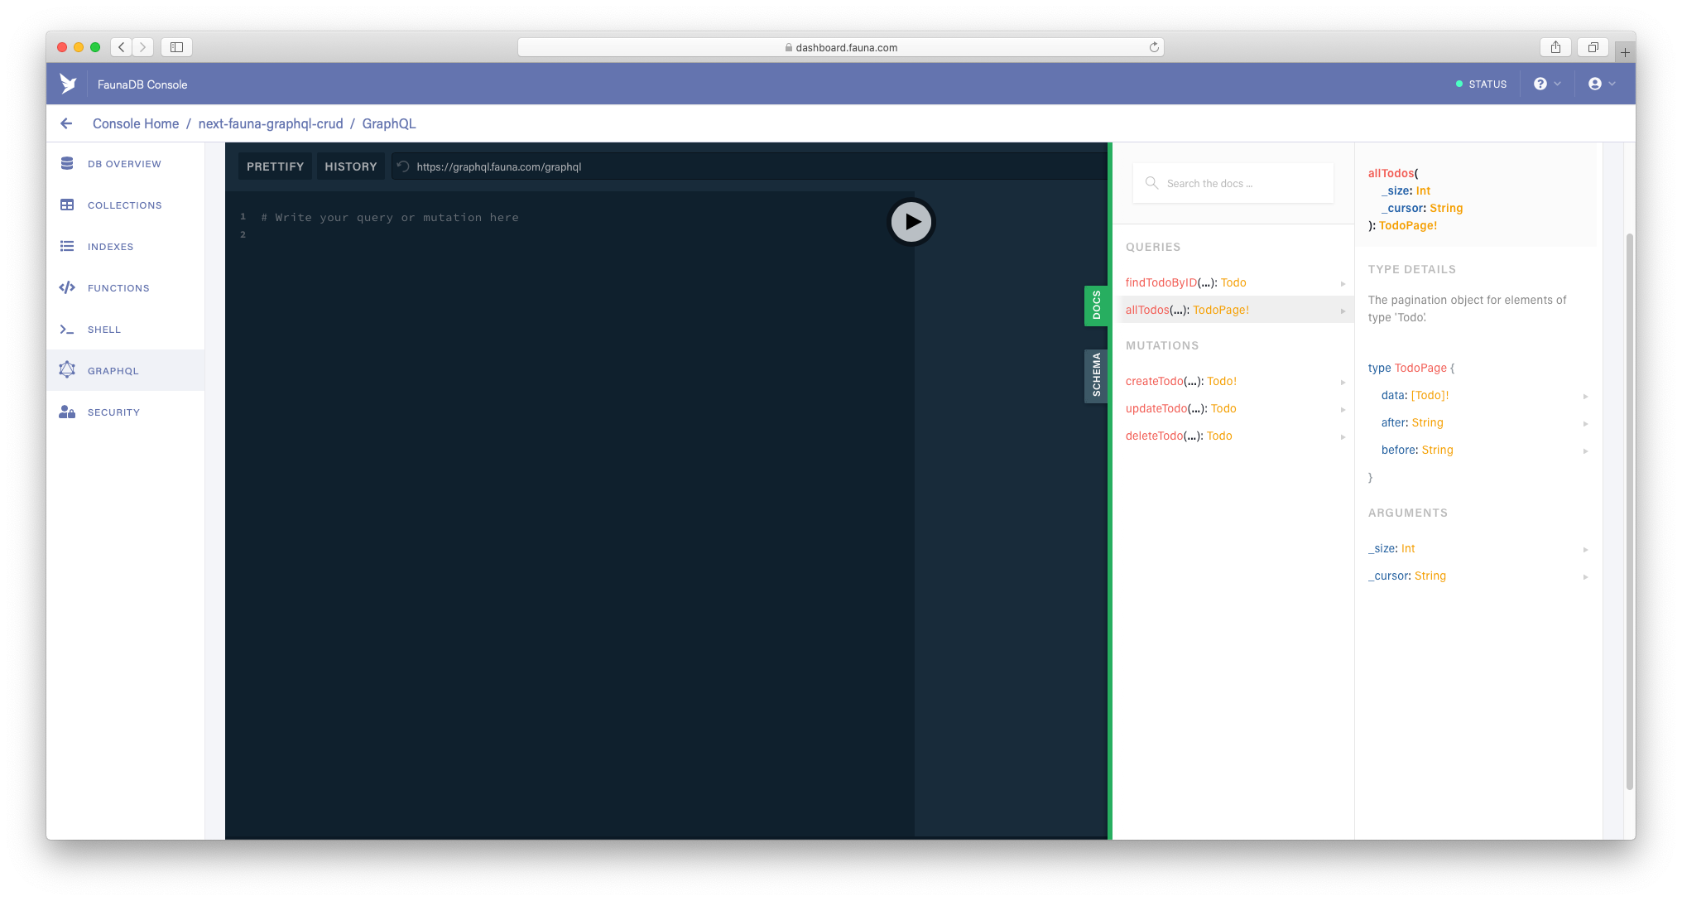The height and width of the screenshot is (901, 1682).
Task: Open the Functions section in sidebar
Action: [118, 287]
